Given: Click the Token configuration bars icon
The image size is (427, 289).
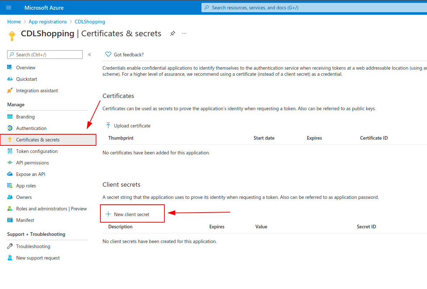Looking at the screenshot, I should pos(10,151).
